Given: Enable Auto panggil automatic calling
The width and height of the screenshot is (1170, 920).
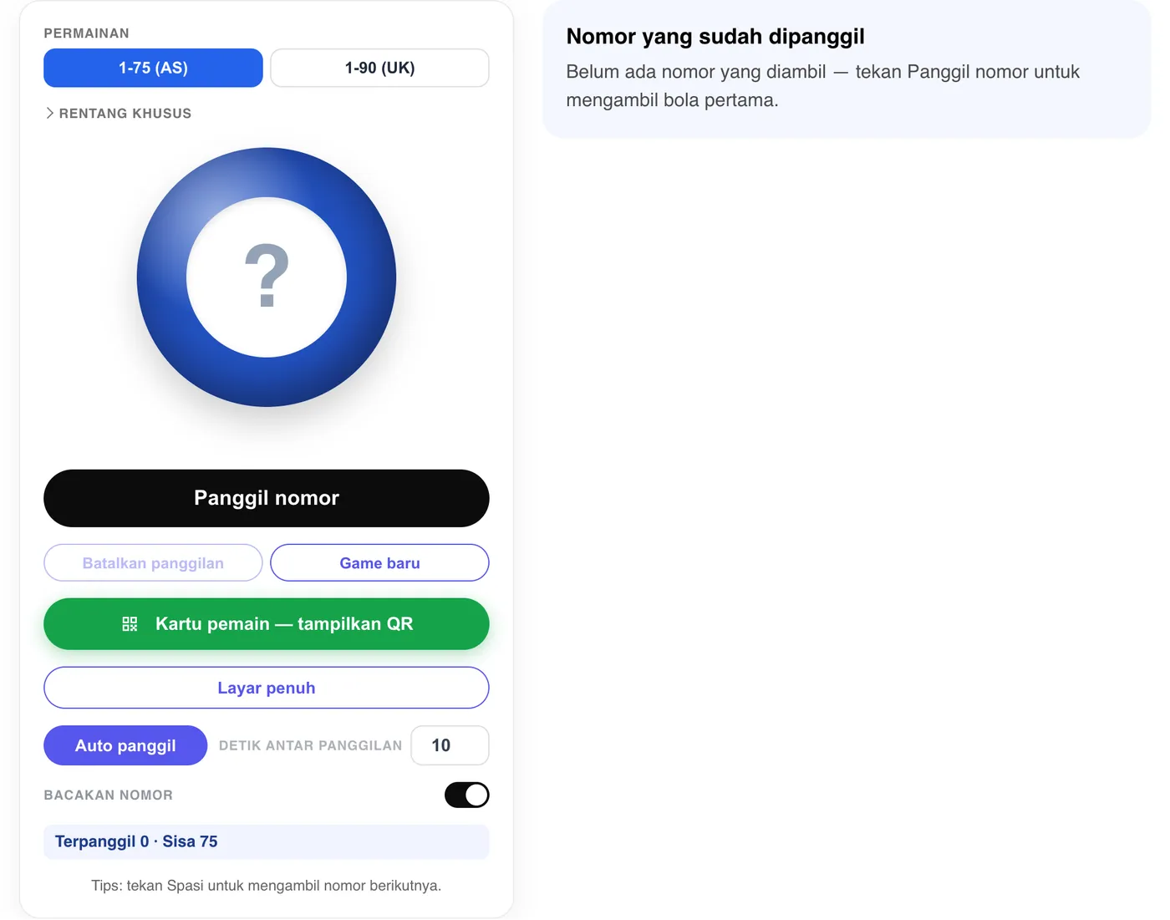Looking at the screenshot, I should click(125, 745).
